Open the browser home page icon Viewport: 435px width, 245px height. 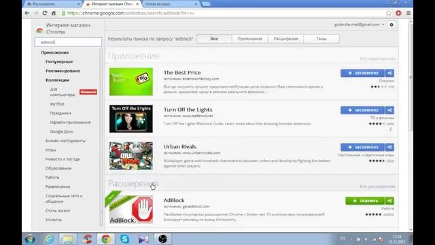pyautogui.click(x=54, y=13)
